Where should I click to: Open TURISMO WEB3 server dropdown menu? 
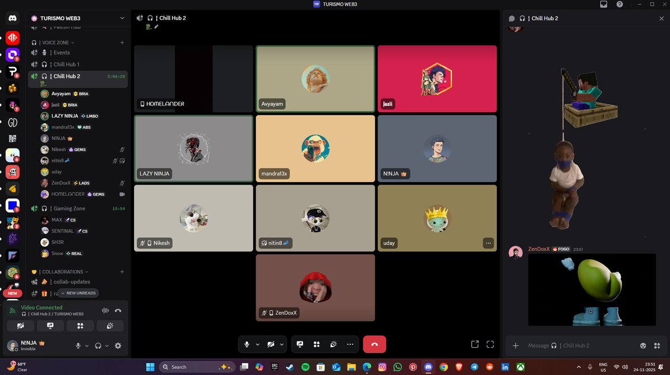78,18
